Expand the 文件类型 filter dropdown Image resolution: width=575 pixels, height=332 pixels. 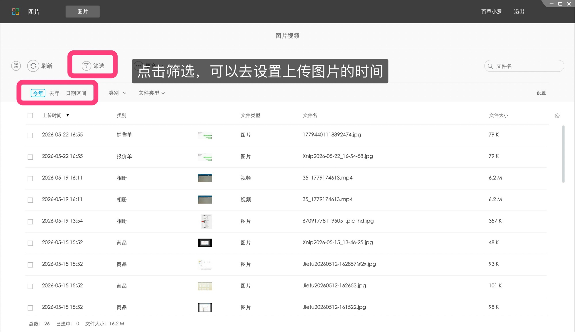point(152,93)
